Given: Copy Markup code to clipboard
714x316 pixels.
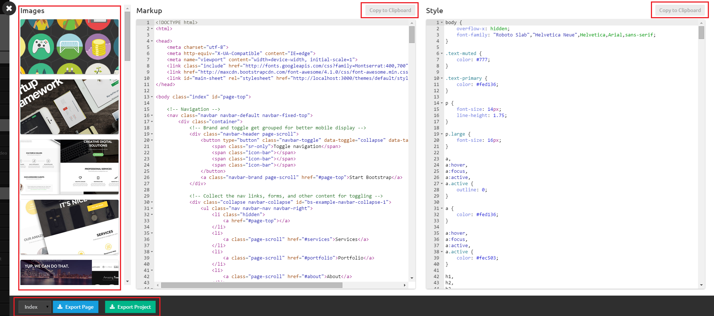Looking at the screenshot, I should (390, 10).
